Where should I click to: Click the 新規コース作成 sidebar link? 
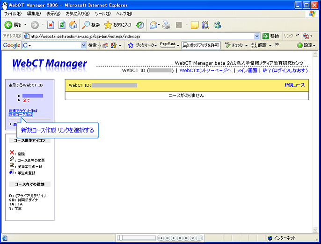point(21,115)
